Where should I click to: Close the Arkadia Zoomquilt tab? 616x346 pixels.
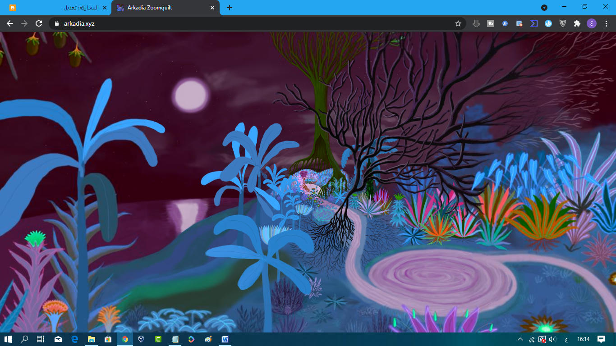click(x=212, y=8)
